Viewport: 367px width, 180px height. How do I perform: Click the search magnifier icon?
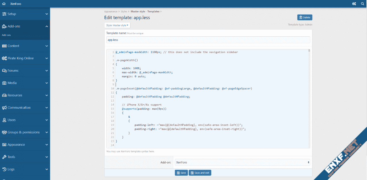coord(362,4)
